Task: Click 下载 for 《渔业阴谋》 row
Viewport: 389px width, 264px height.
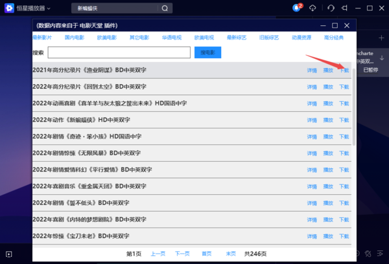Action: coord(344,71)
